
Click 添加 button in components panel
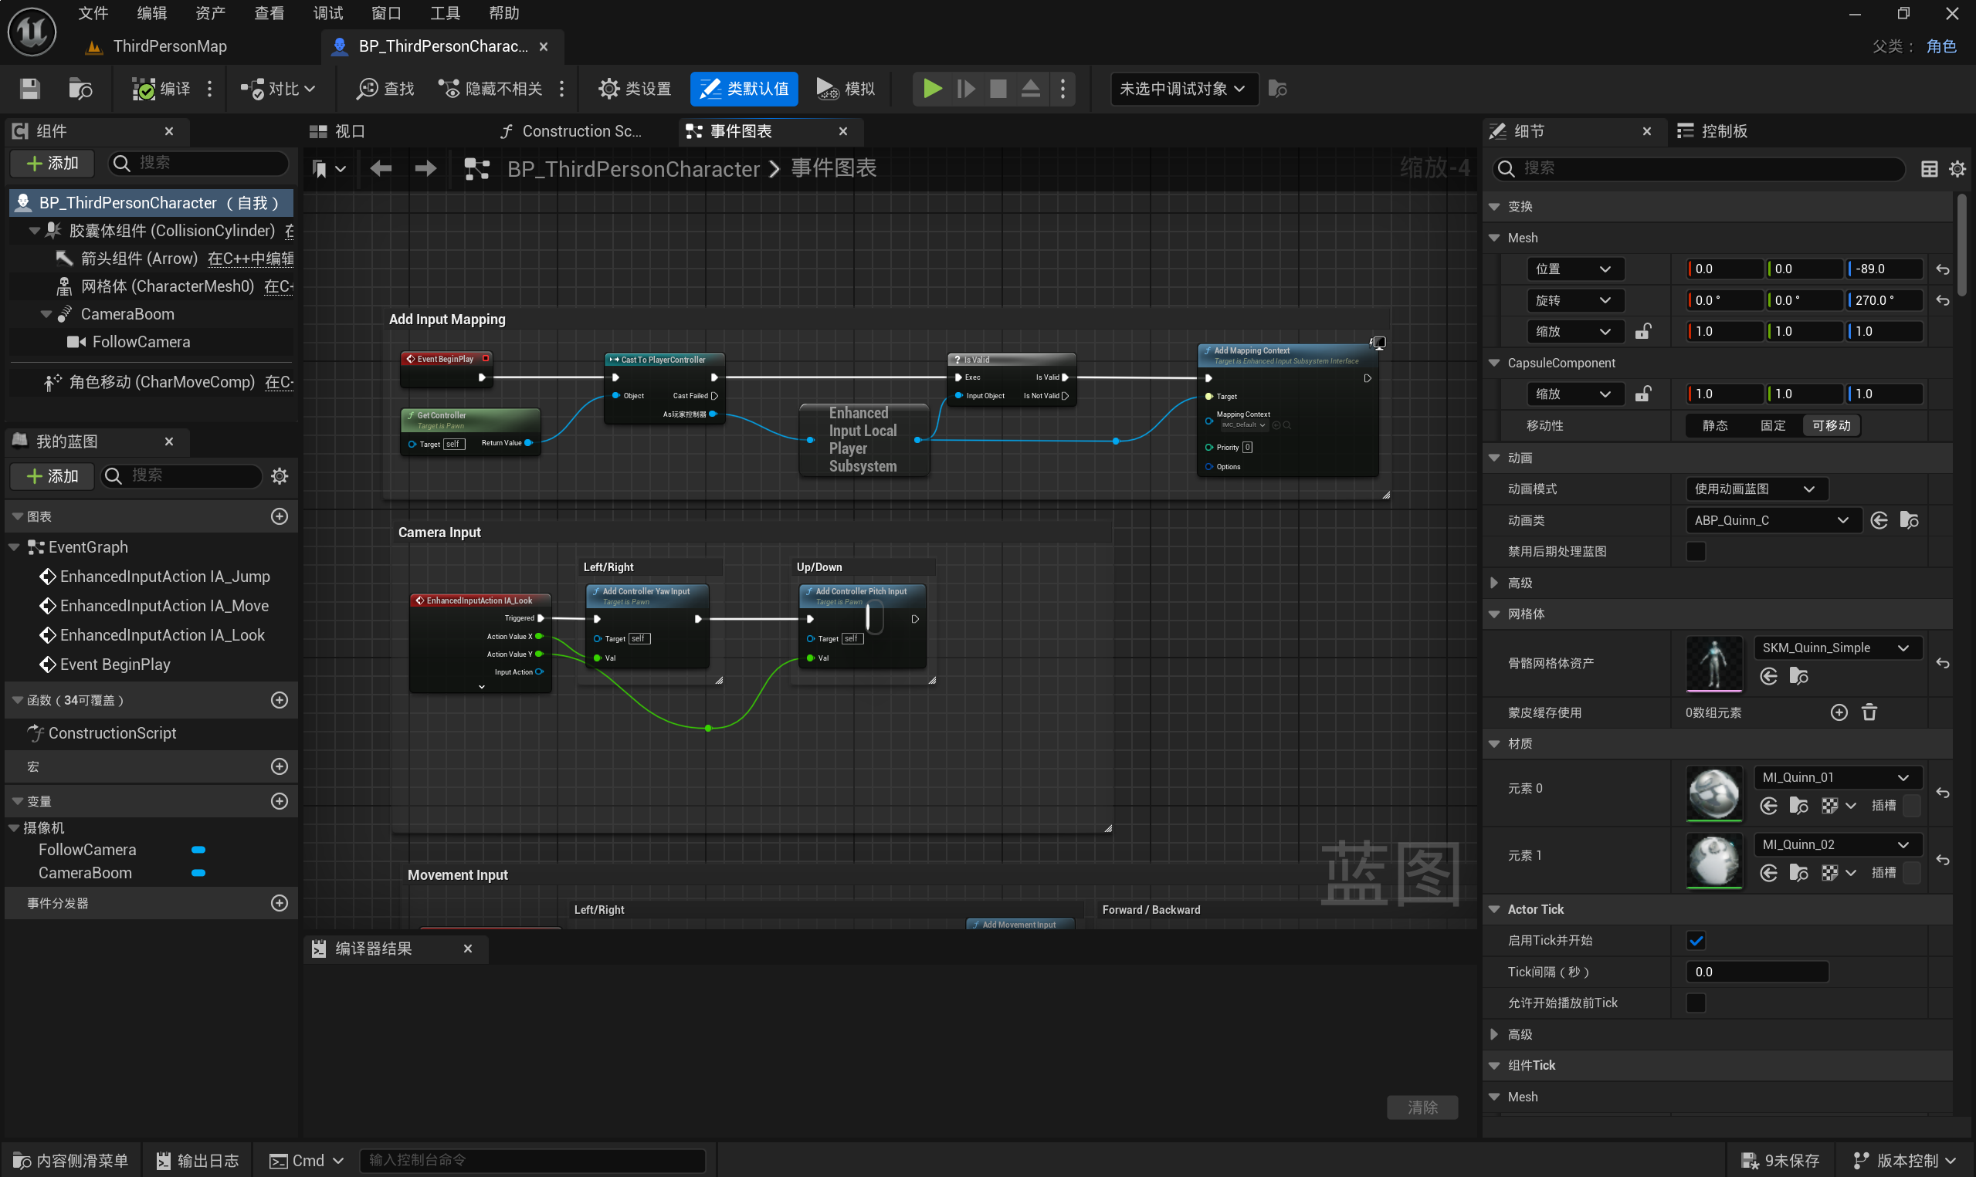coord(53,163)
